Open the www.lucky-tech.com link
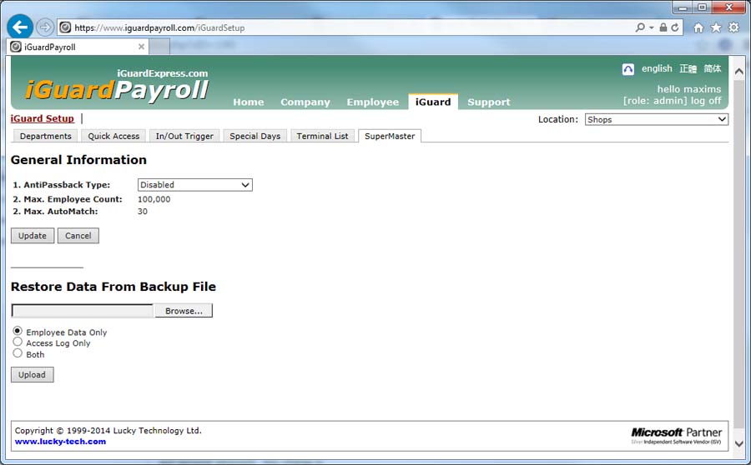 click(60, 441)
